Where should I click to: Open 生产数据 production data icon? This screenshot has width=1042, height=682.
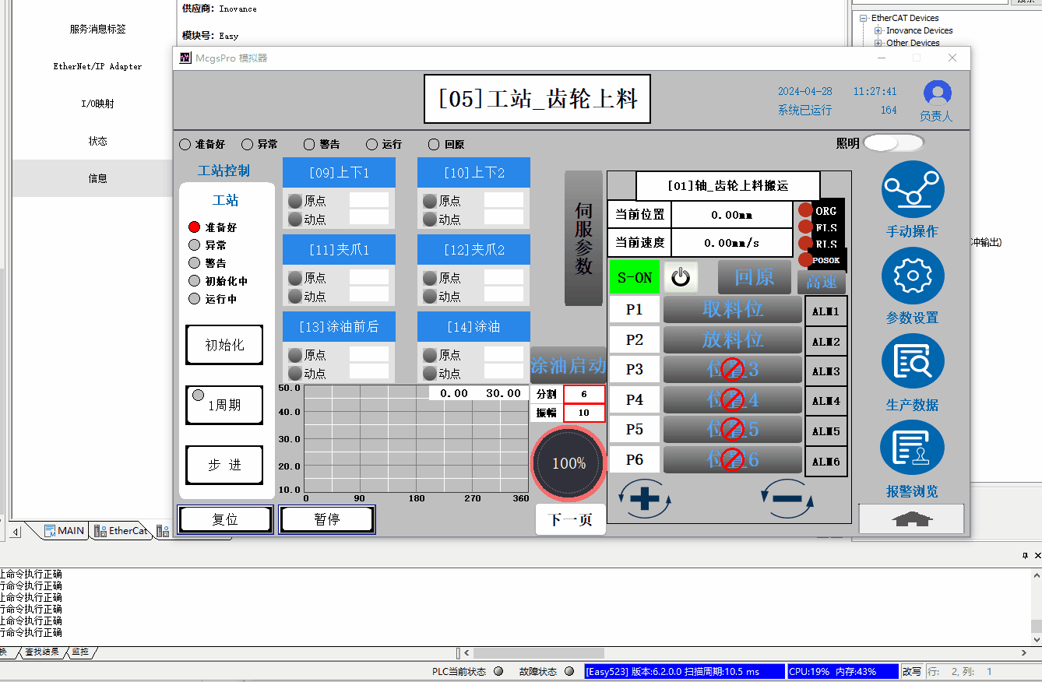coord(912,364)
